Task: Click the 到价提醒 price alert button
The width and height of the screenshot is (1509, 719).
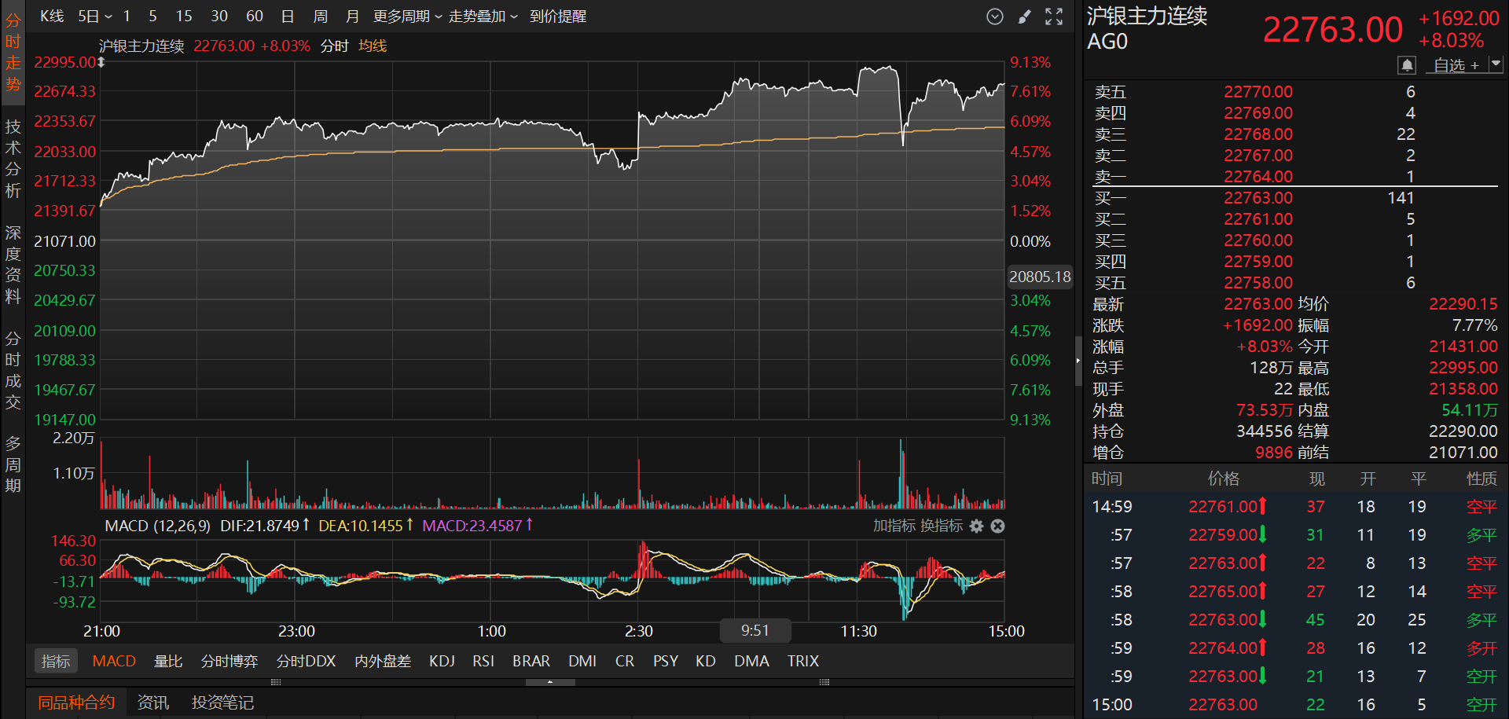Action: [558, 17]
